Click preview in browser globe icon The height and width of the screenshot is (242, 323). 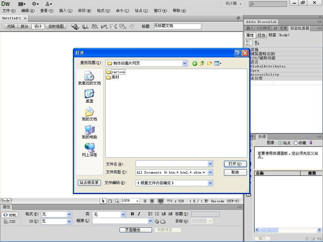coord(85,26)
